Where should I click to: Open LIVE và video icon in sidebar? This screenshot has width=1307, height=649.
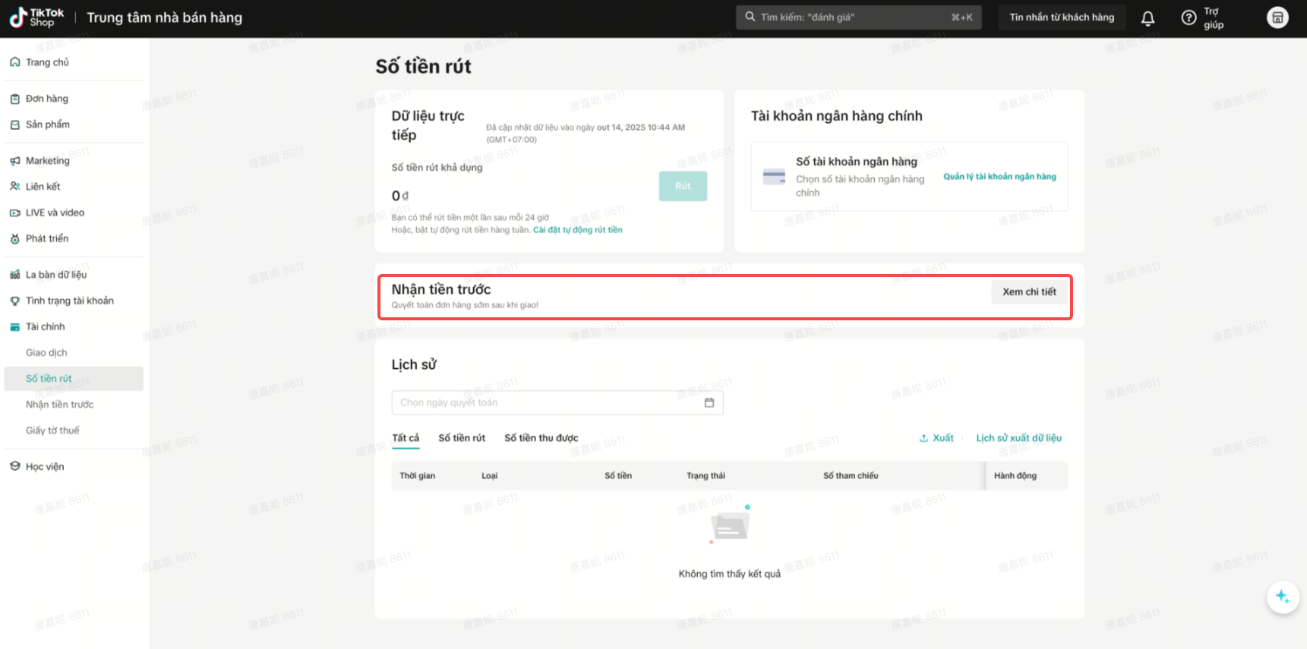14,213
